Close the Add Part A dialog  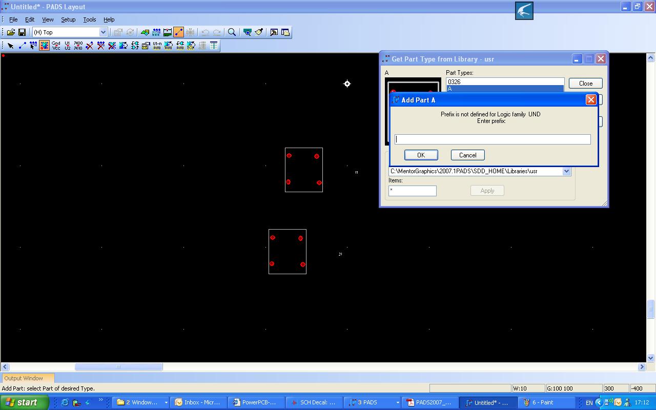click(591, 100)
